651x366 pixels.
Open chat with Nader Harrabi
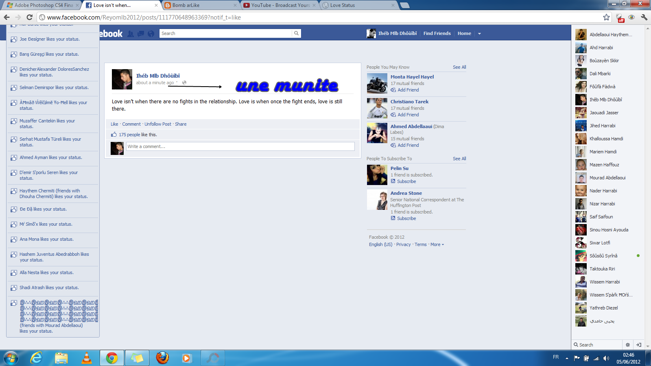608,191
